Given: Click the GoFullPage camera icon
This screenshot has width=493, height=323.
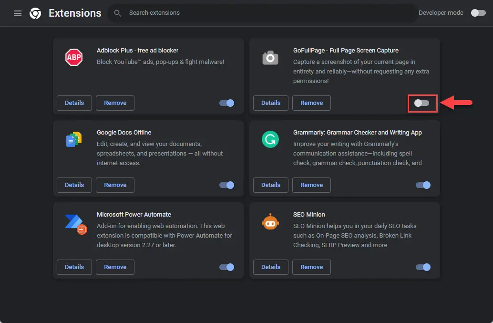Looking at the screenshot, I should click(270, 58).
